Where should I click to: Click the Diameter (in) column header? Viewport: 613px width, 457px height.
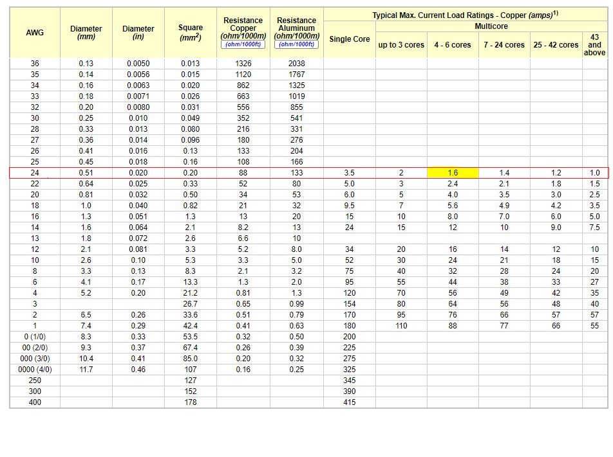point(138,33)
